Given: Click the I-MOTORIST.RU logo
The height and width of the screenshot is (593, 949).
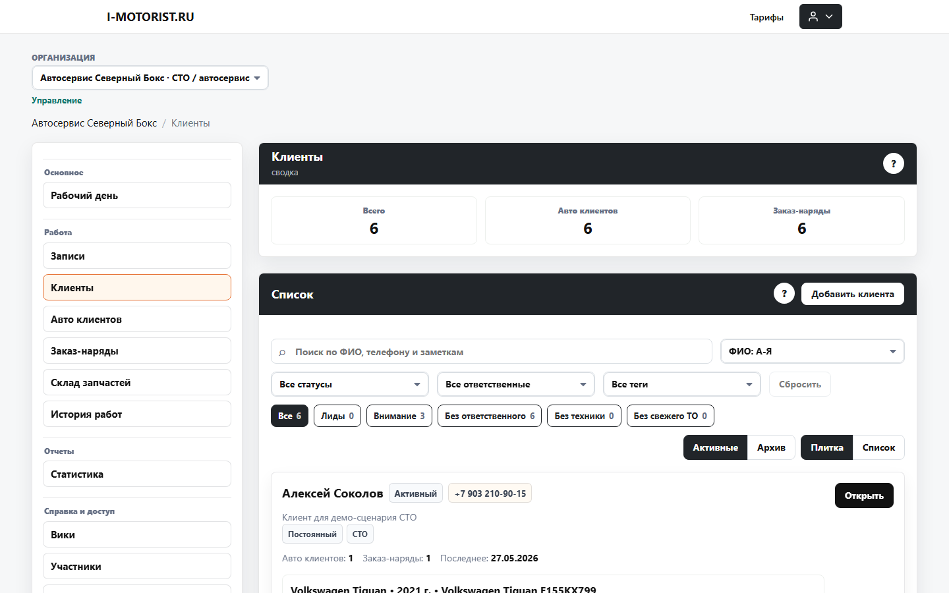Looking at the screenshot, I should [x=150, y=17].
